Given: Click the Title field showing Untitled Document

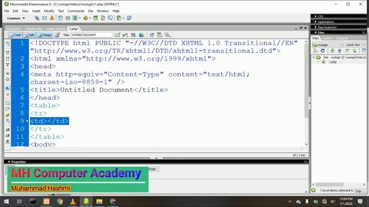Looking at the screenshot, I should [x=91, y=34].
